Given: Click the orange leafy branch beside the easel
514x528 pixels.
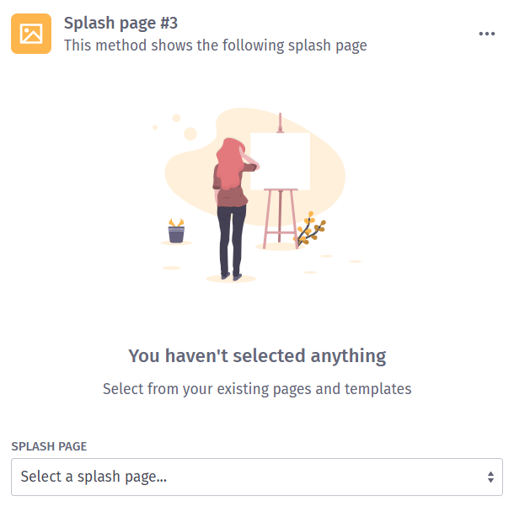Looking at the screenshot, I should click(312, 228).
